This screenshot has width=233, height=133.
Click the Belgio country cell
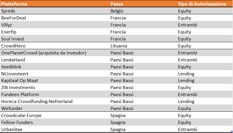coord(117,11)
